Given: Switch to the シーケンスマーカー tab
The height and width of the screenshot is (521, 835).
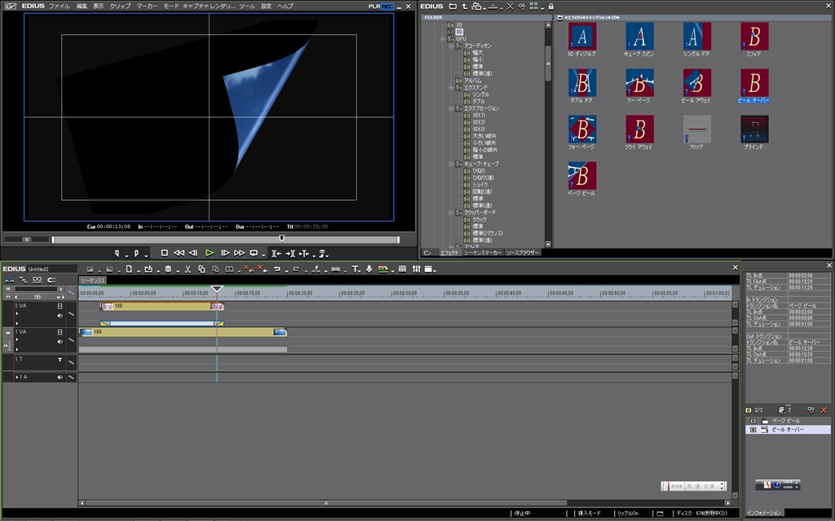Looking at the screenshot, I should click(483, 252).
